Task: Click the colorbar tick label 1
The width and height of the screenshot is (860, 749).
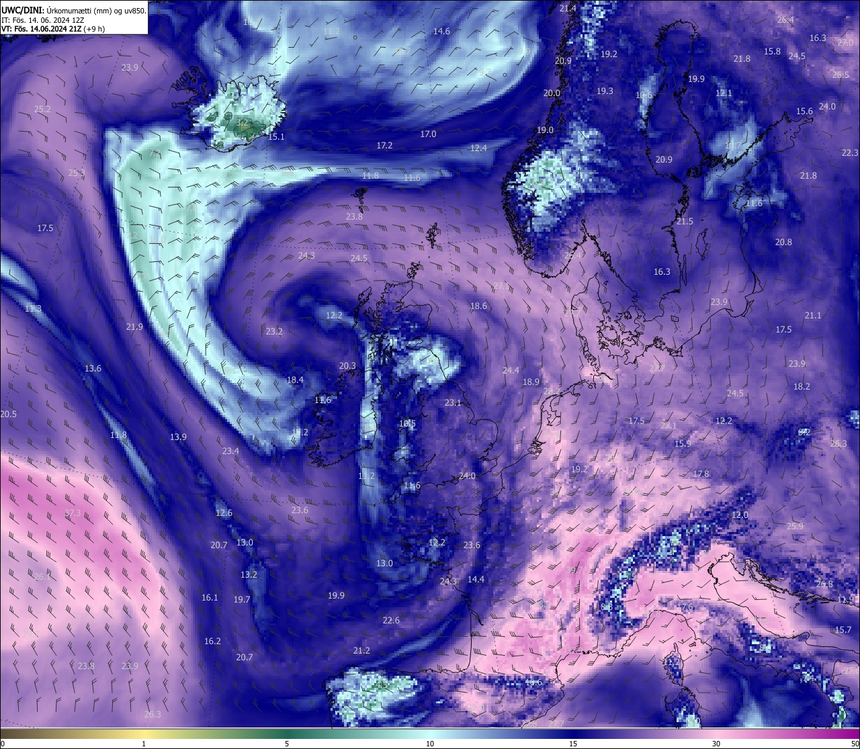Action: [144, 744]
